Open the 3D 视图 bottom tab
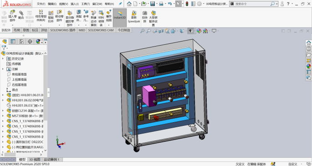 (x=35, y=160)
